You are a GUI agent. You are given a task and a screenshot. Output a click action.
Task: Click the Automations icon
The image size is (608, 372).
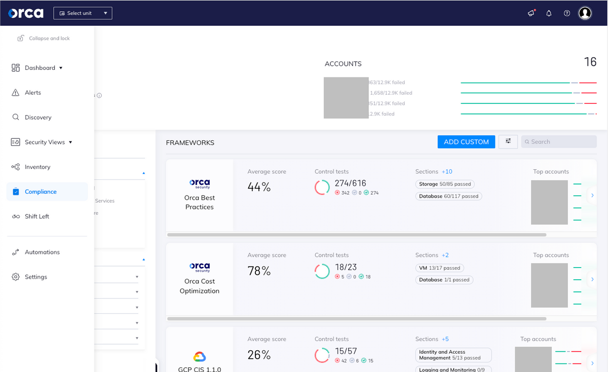(16, 252)
